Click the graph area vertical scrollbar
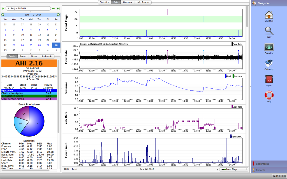 coord(247,17)
